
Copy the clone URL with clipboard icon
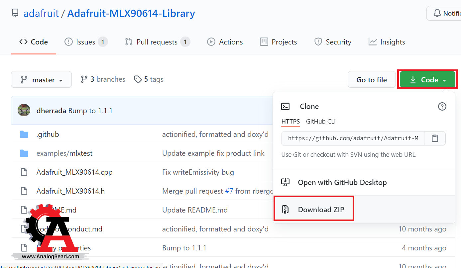pyautogui.click(x=435, y=138)
